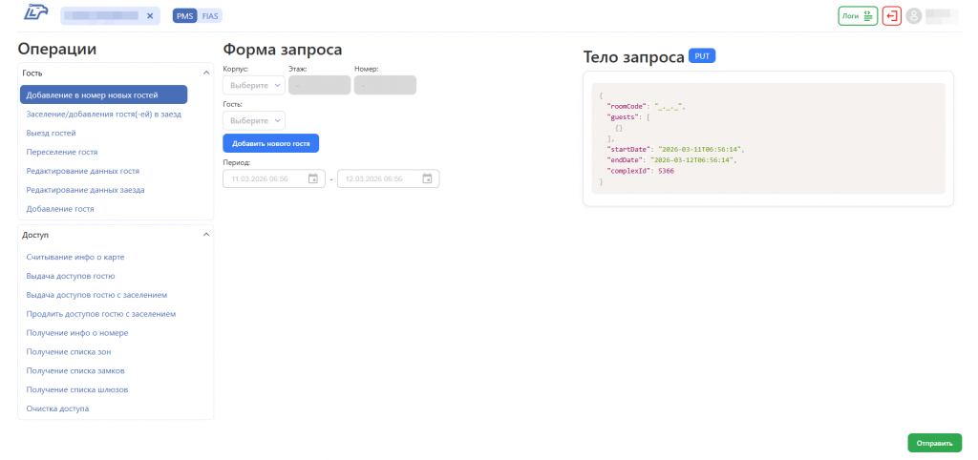Screen dimensions: 978x460
Task: Collapse the Гость section
Action: point(206,73)
